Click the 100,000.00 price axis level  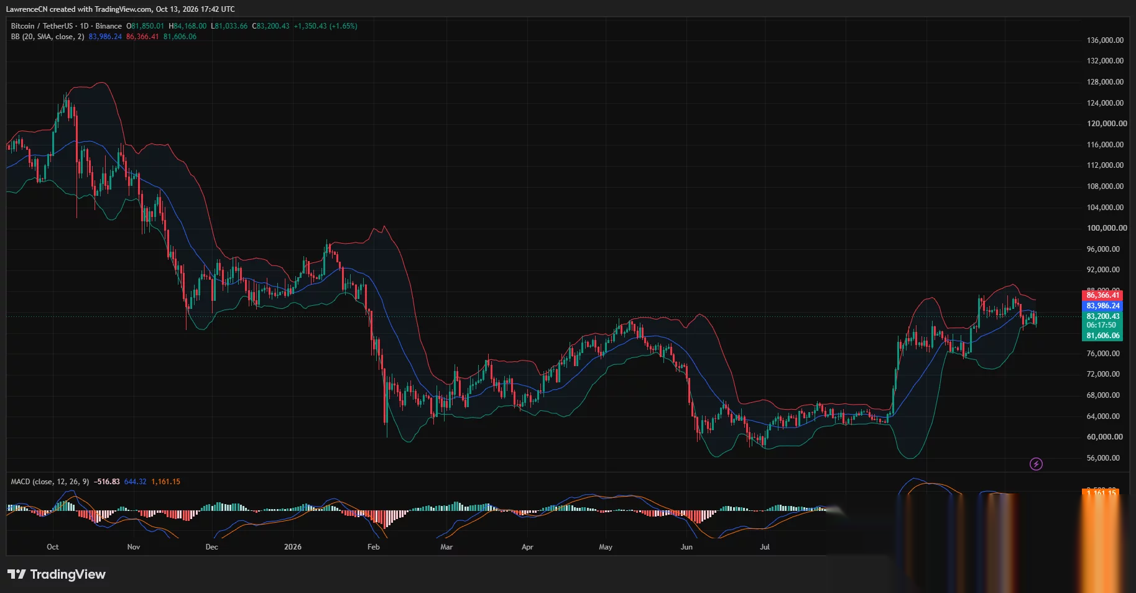pos(1107,228)
